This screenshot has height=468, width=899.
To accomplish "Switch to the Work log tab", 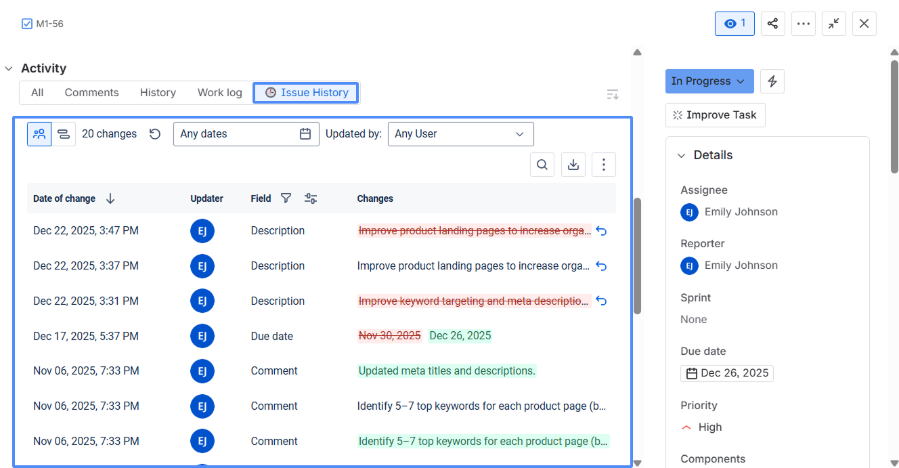I will (x=219, y=93).
